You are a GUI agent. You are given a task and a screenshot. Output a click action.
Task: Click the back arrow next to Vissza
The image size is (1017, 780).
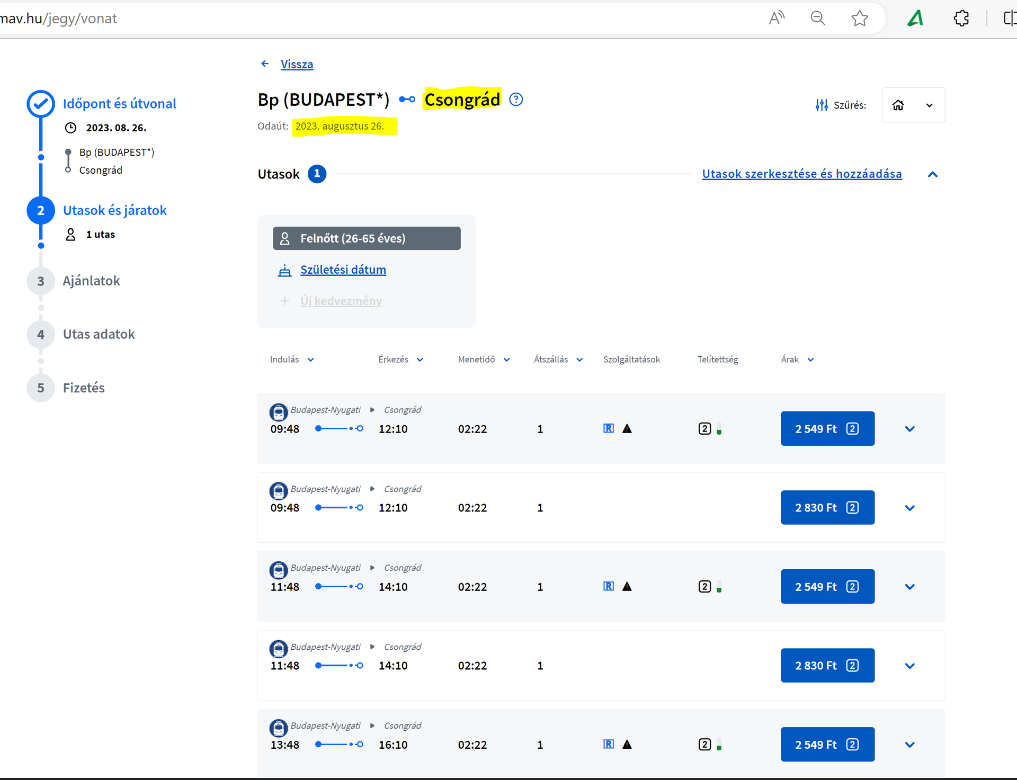[x=265, y=64]
